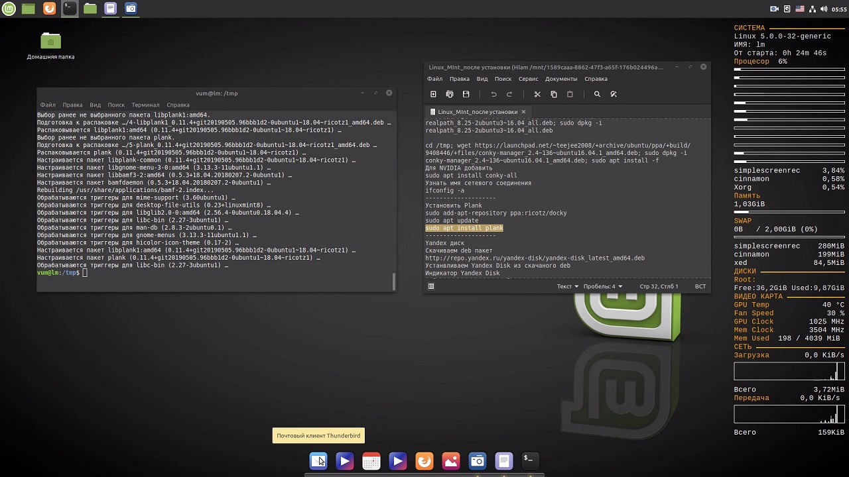Screen dimensions: 849x477
Task: Click the magnifier search icon in Xed
Action: point(597,94)
